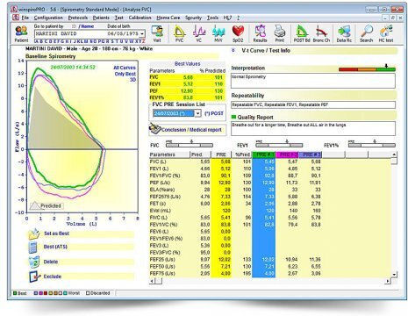Open the FVC PRE session date dropdown

(x=198, y=113)
